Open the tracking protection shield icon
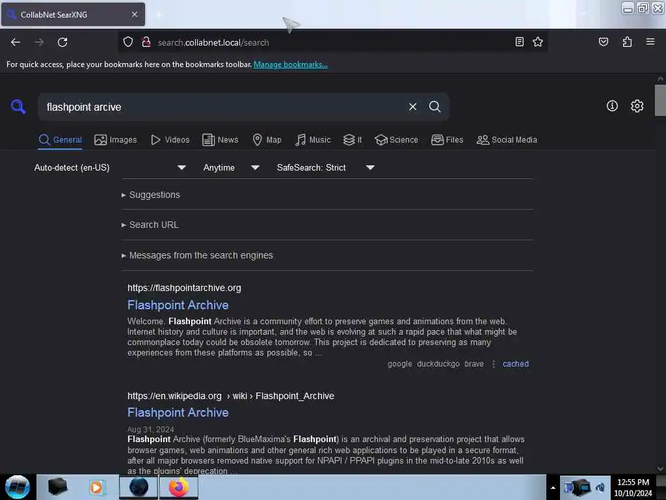Image resolution: width=666 pixels, height=500 pixels. (128, 42)
